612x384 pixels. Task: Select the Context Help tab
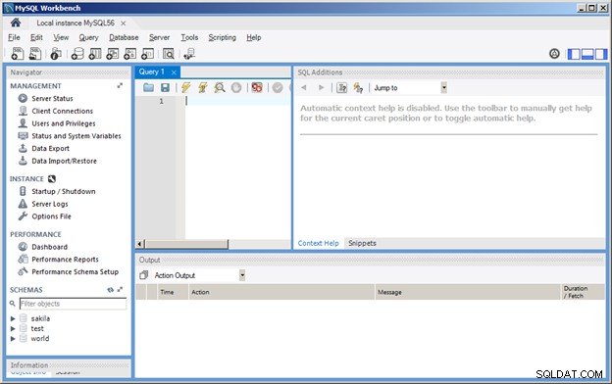[318, 243]
